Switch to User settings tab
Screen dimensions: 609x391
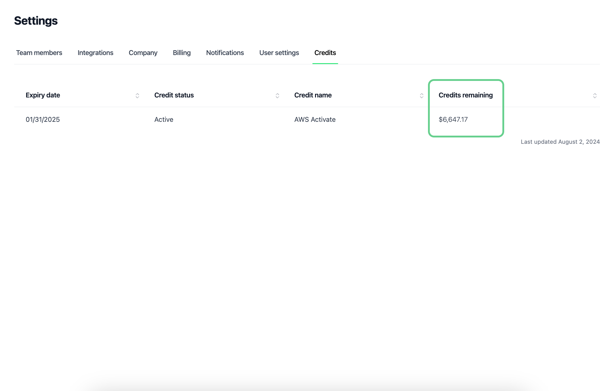tap(279, 53)
